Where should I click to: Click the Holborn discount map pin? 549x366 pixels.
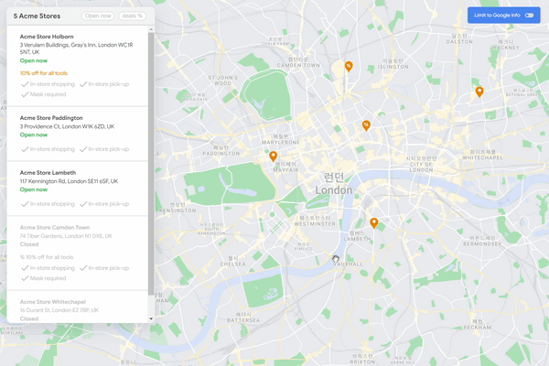pyautogui.click(x=366, y=125)
